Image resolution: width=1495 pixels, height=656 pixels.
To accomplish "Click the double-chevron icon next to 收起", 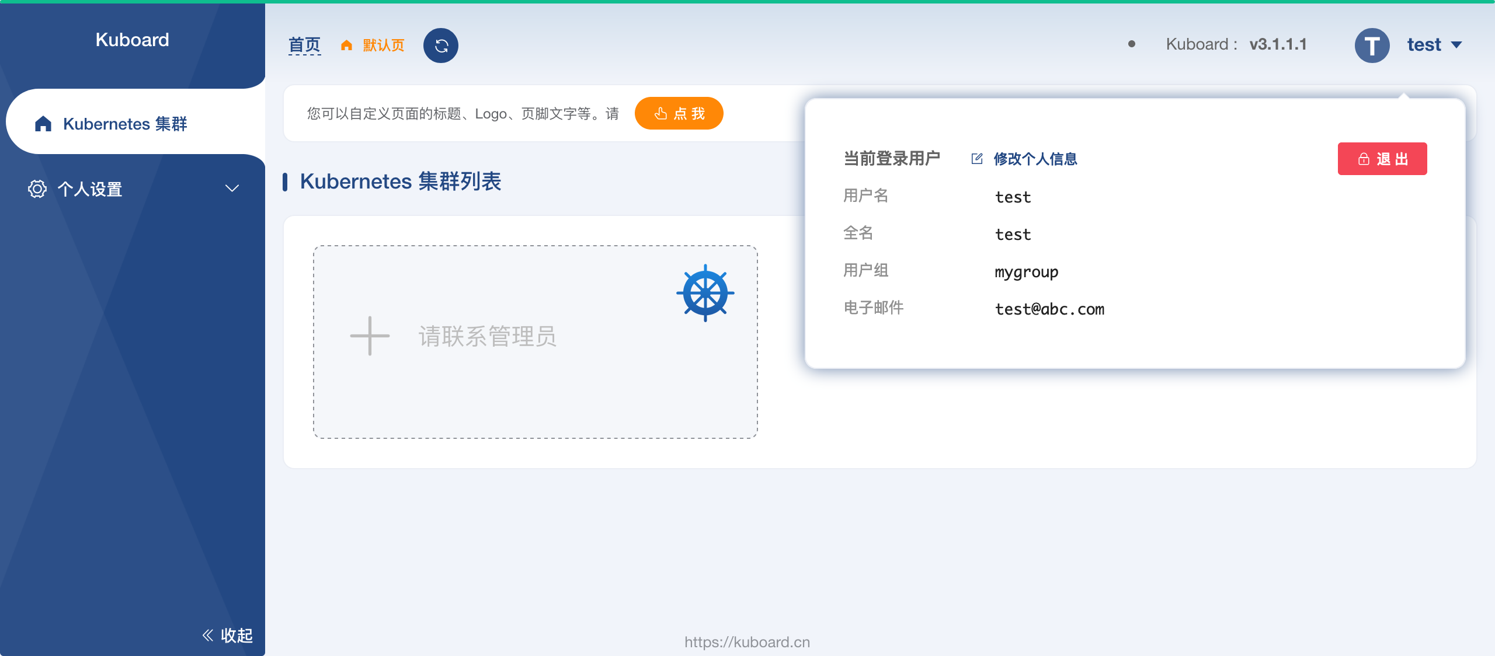I will pyautogui.click(x=208, y=635).
